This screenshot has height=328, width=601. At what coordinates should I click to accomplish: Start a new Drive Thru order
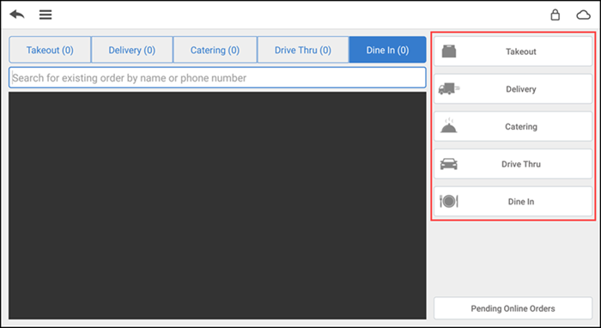click(x=513, y=164)
